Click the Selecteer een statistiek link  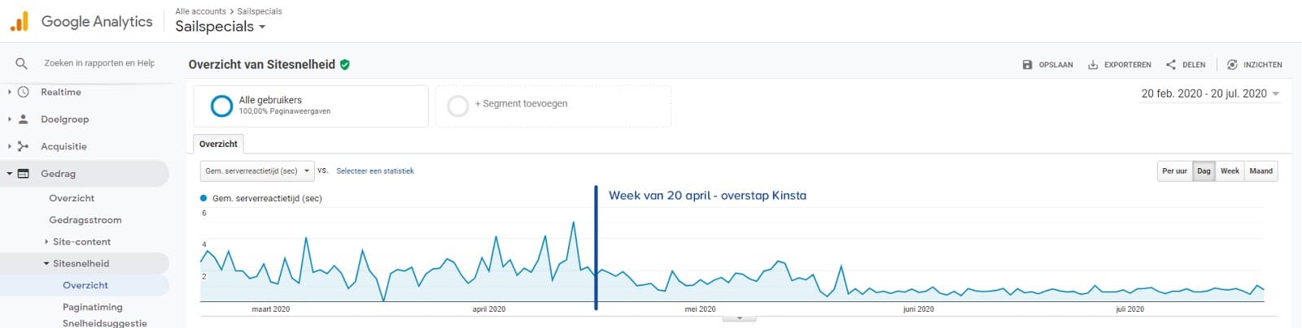375,171
